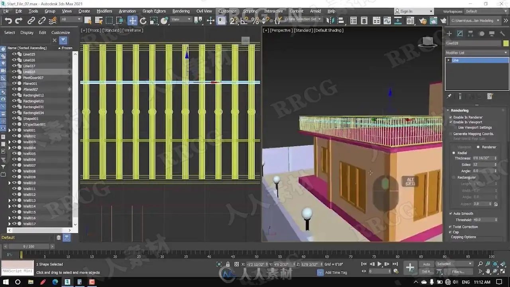Click the Windows Start button in taskbar
The image size is (510, 287).
[x=6, y=282]
